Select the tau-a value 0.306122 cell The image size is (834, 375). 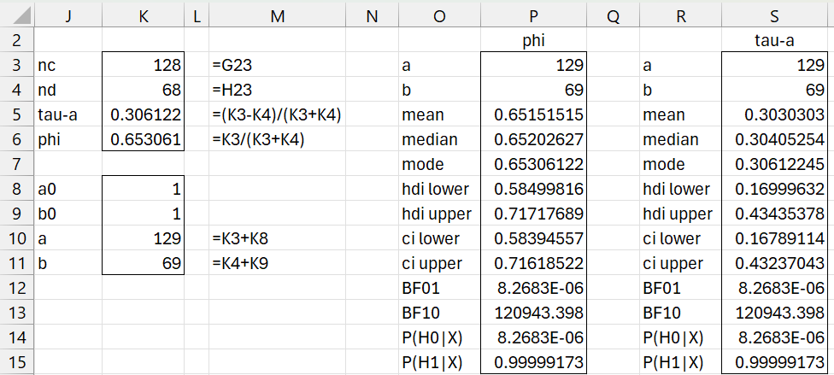pyautogui.click(x=143, y=114)
